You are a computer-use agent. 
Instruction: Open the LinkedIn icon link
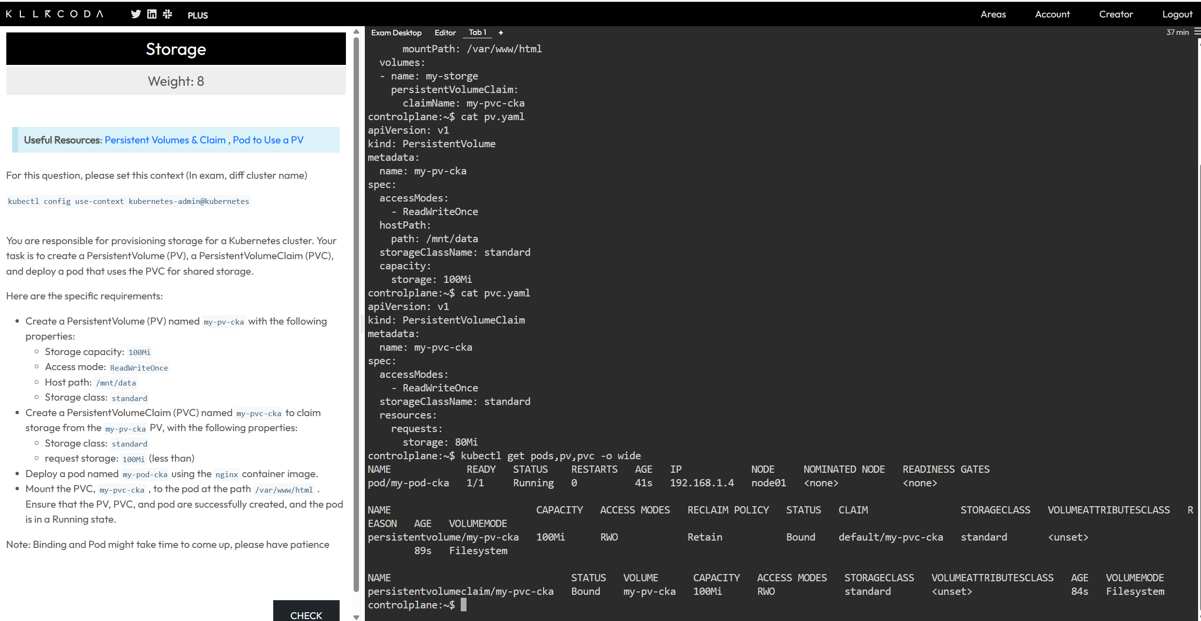coord(152,14)
